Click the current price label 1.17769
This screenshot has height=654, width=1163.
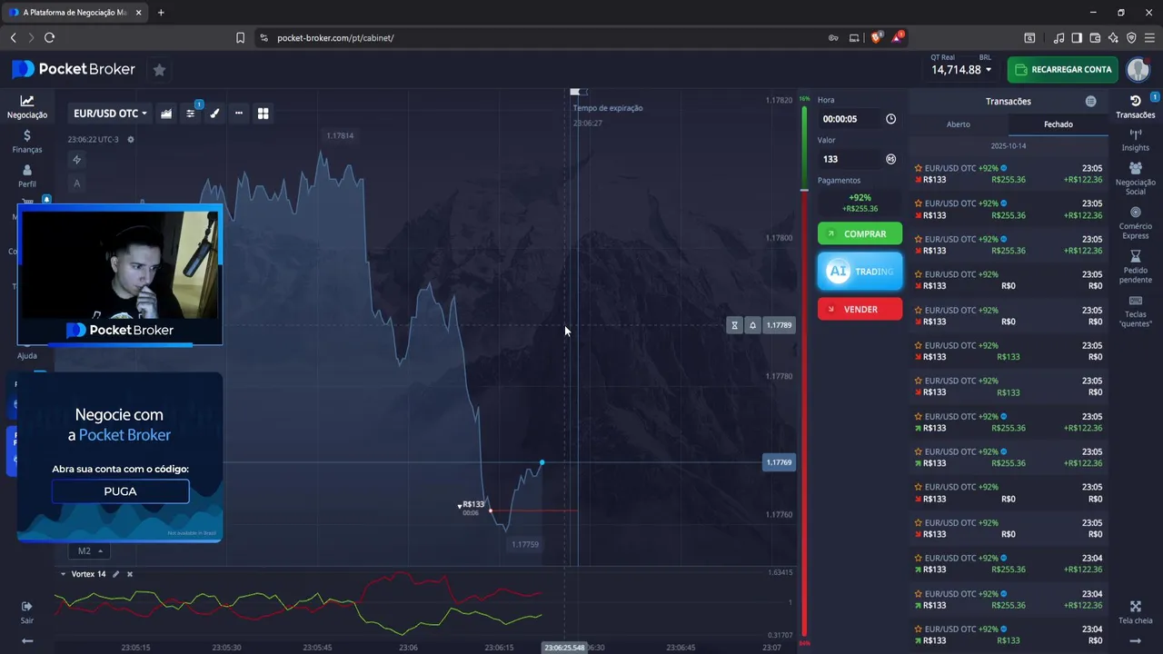click(x=779, y=462)
